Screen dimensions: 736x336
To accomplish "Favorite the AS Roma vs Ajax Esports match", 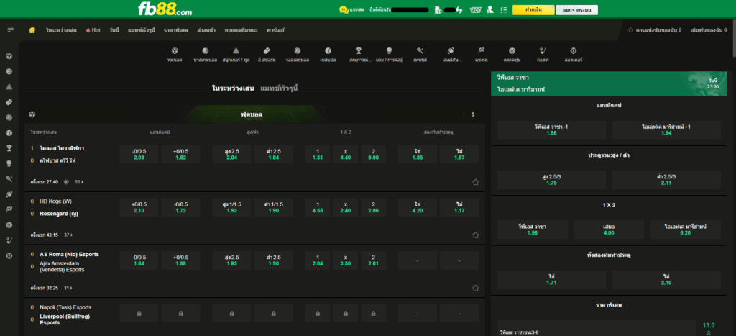I will click(476, 288).
